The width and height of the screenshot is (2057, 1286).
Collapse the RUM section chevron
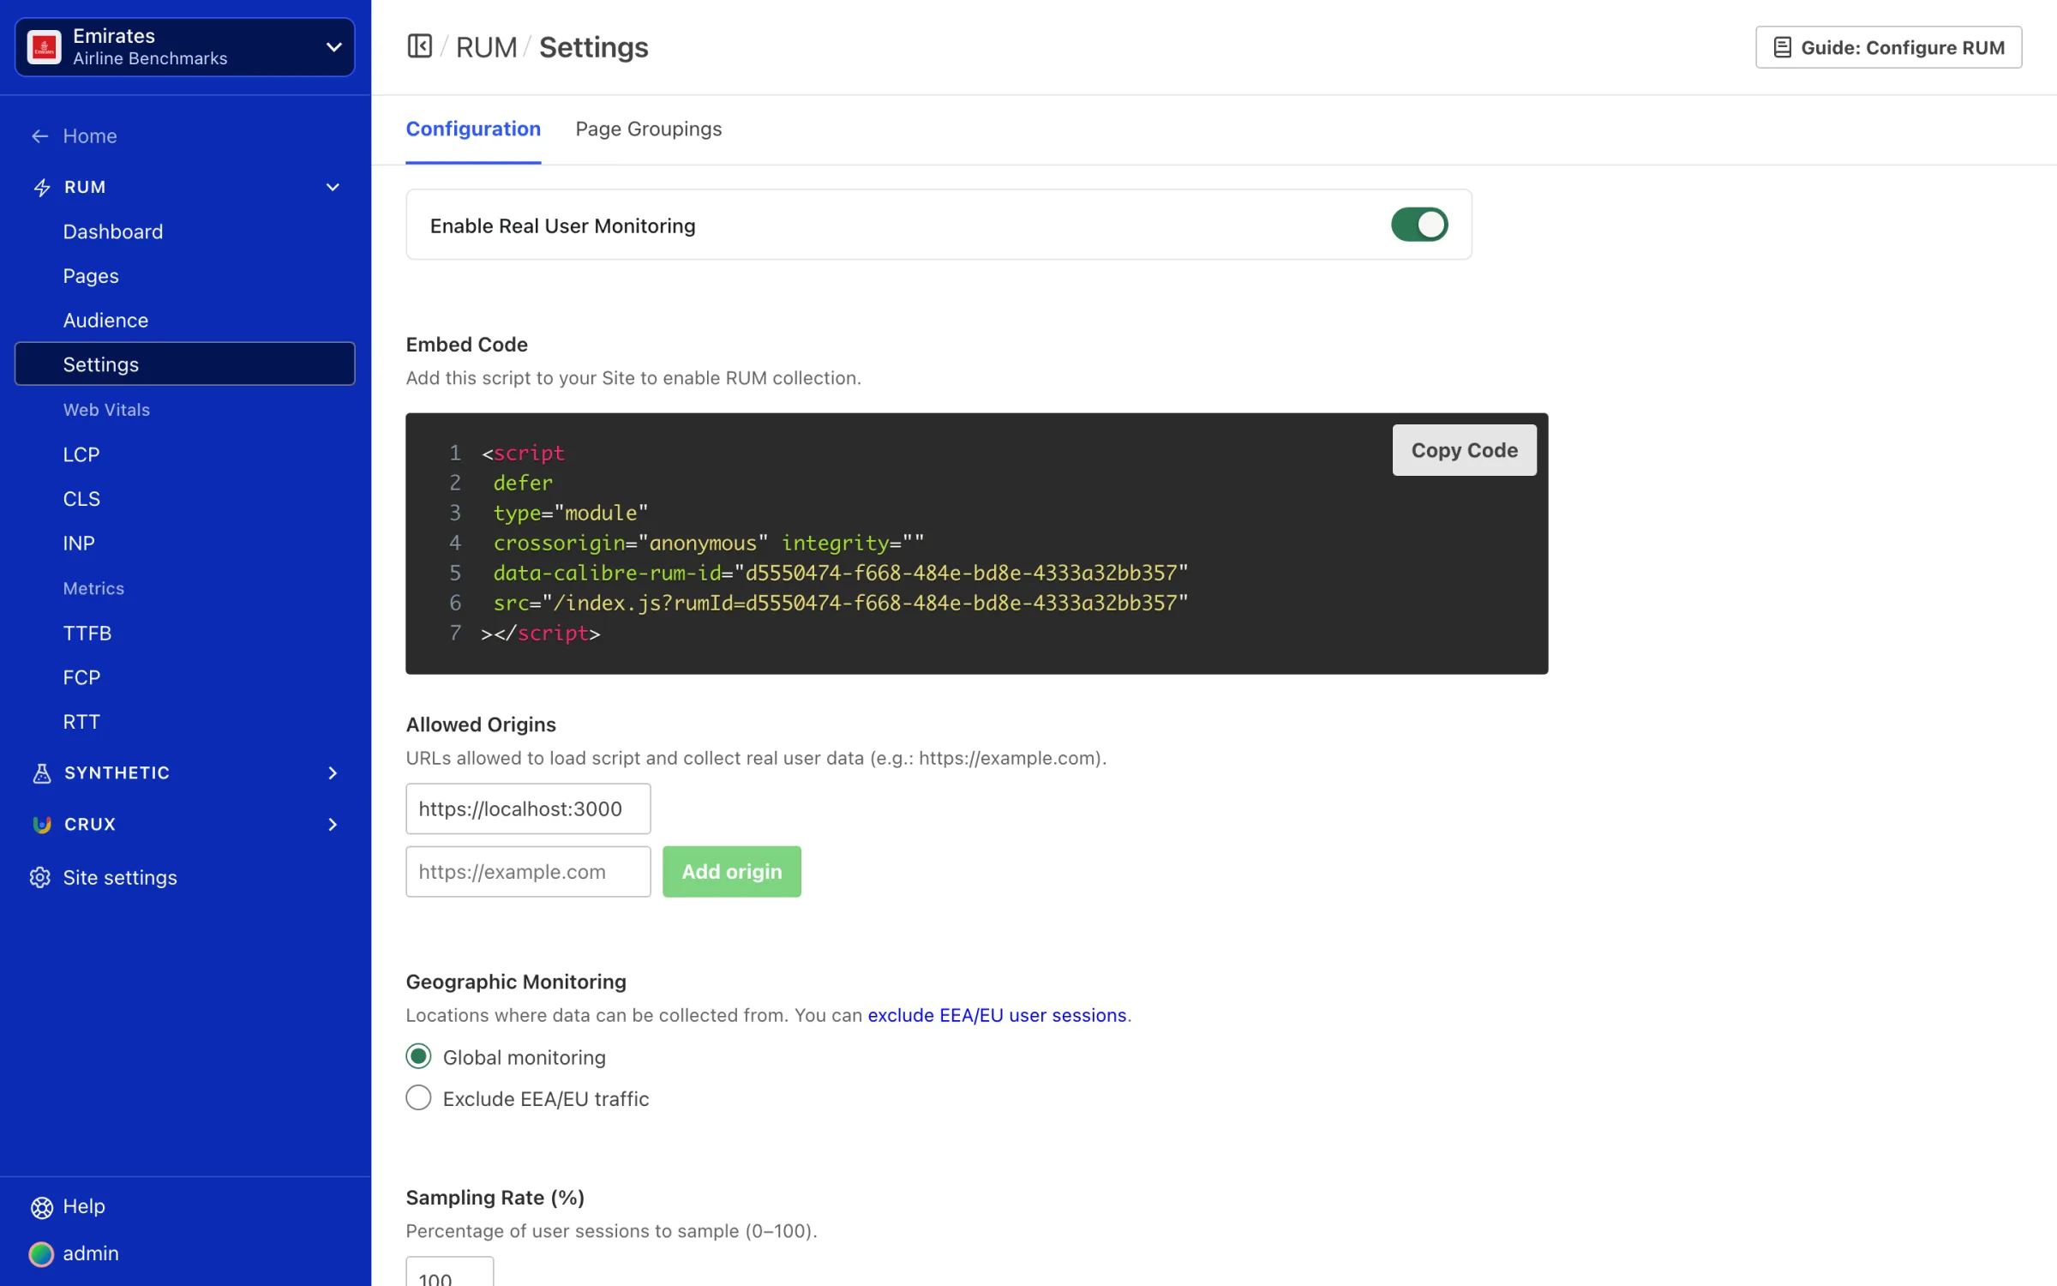pos(333,187)
